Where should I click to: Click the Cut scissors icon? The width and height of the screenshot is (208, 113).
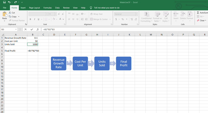coord(10,13)
